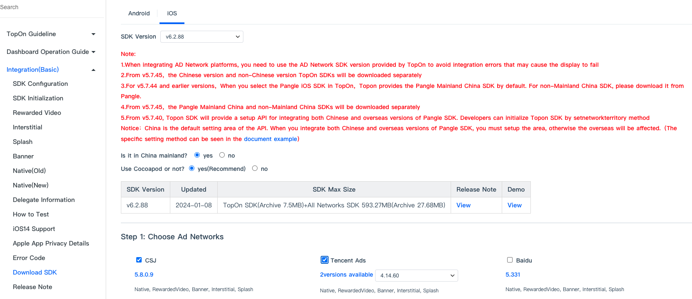692x299 pixels.
Task: Open the SDK Version dropdown
Action: (x=202, y=36)
